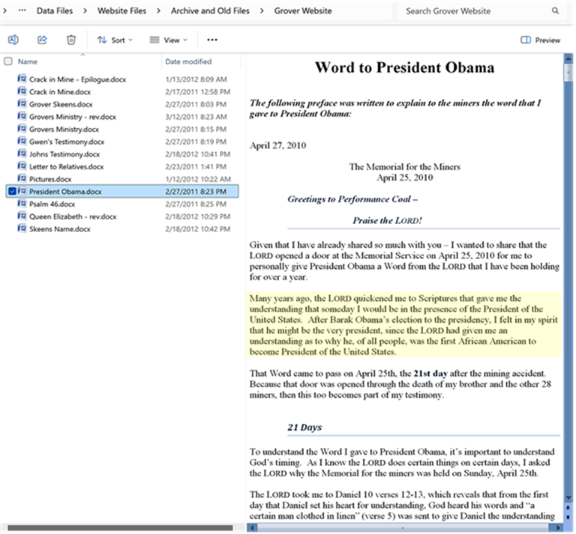Open the Sort dropdown menu

pos(115,40)
